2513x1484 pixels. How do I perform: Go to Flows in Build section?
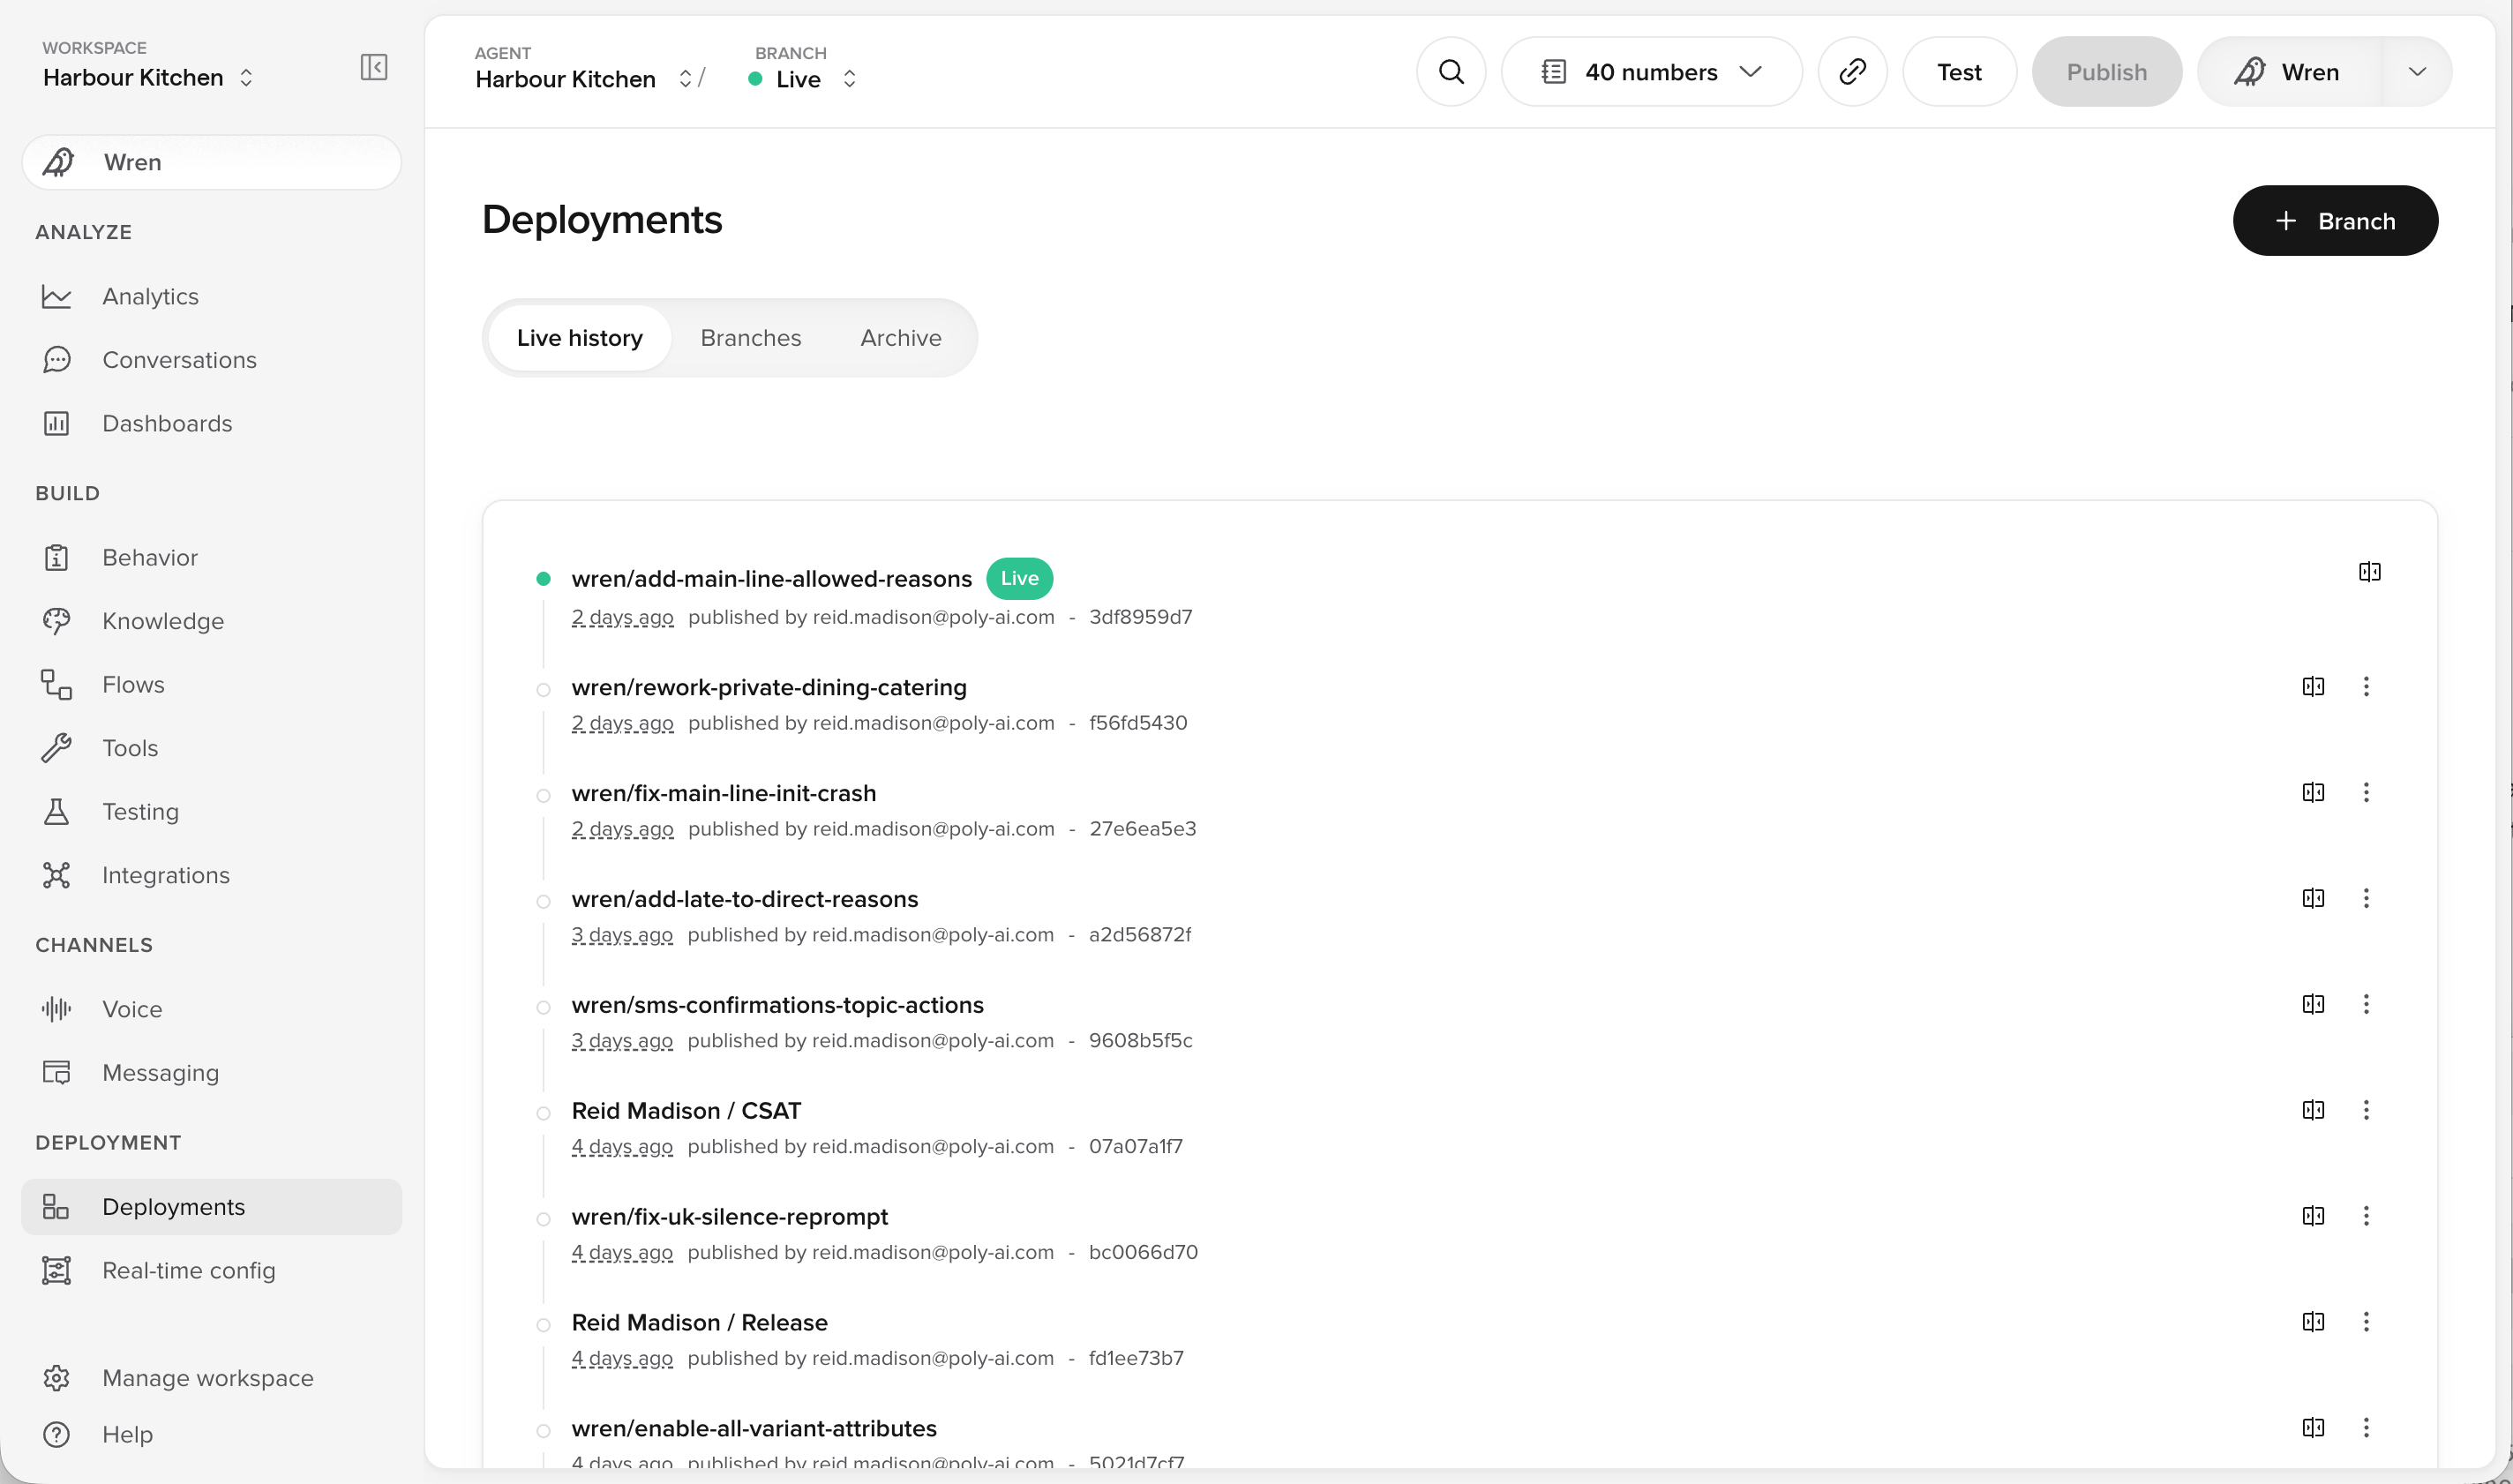click(211, 684)
